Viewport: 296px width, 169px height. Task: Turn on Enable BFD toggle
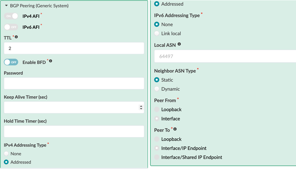[11, 62]
